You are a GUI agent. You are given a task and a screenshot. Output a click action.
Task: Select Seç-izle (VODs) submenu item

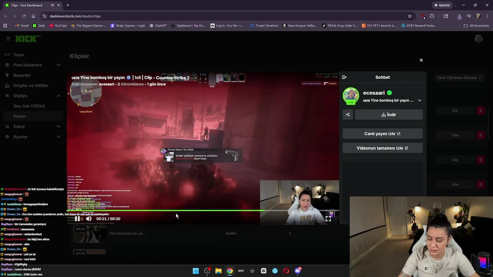pyautogui.click(x=29, y=106)
